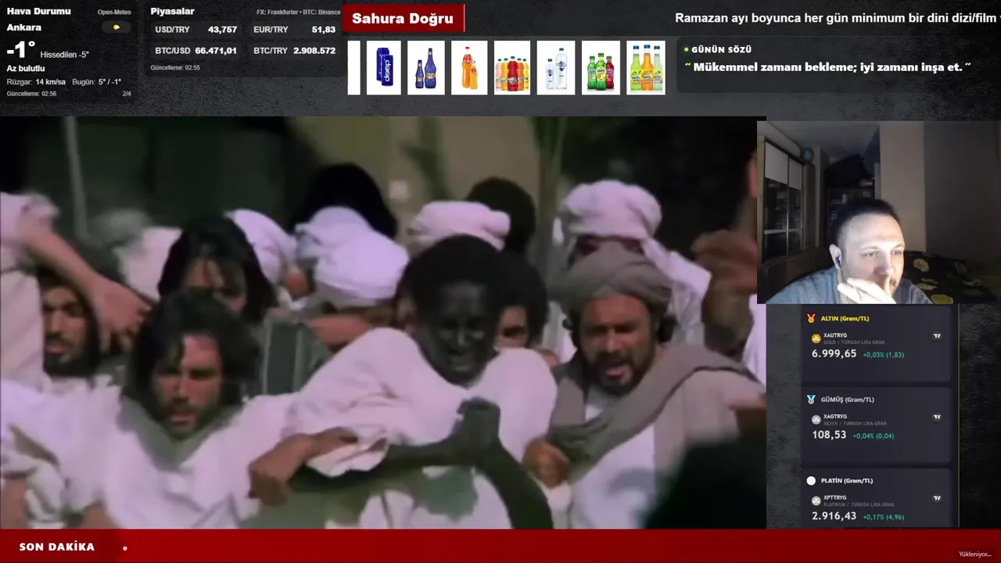This screenshot has width=1001, height=563.
Task: Click the white dot after SON DAKİKA
Action: pyautogui.click(x=125, y=548)
